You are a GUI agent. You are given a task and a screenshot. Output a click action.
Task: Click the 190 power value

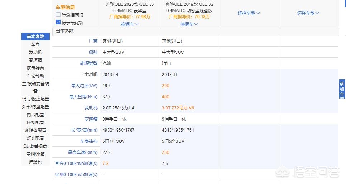click(x=106, y=86)
